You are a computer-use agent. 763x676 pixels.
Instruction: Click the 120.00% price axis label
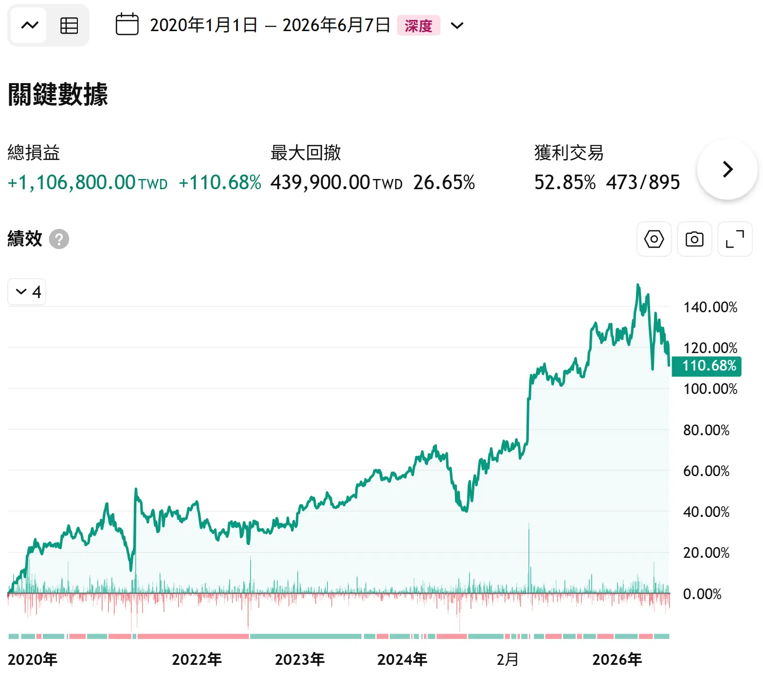coord(710,348)
